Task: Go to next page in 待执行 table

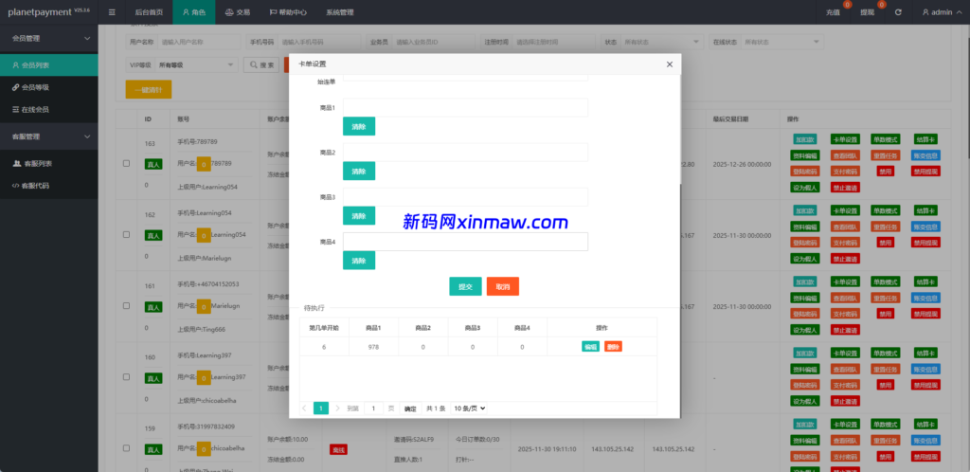Action: coord(337,408)
